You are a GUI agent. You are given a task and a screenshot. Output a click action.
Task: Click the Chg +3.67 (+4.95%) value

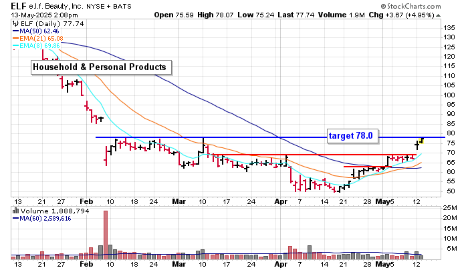401,15
